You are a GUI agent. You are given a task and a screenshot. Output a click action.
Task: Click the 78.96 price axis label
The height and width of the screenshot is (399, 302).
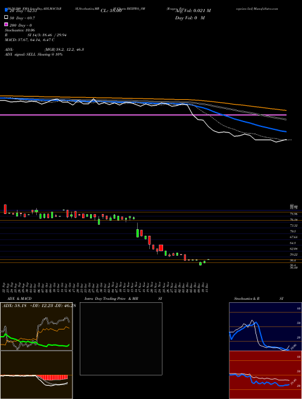294,214
